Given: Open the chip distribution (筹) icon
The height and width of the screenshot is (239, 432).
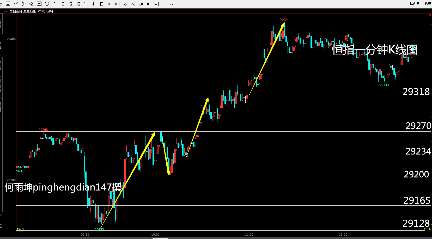Looking at the screenshot, I should point(31,4).
